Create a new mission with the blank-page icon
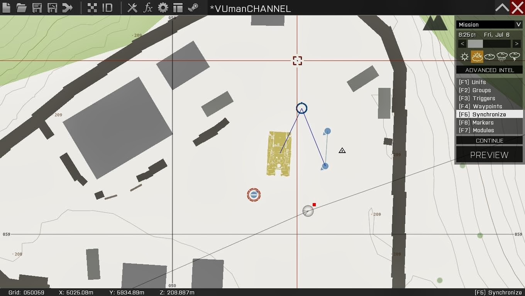 click(6, 8)
